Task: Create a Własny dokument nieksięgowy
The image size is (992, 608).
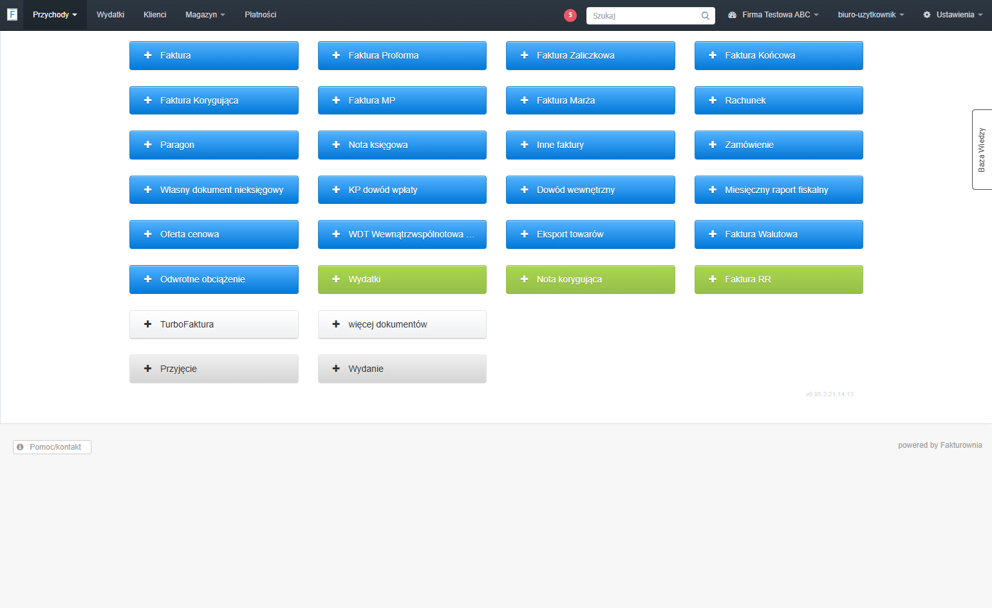Action: pos(214,190)
